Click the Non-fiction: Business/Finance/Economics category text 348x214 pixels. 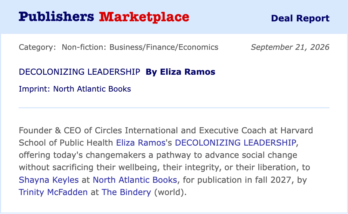click(x=140, y=47)
